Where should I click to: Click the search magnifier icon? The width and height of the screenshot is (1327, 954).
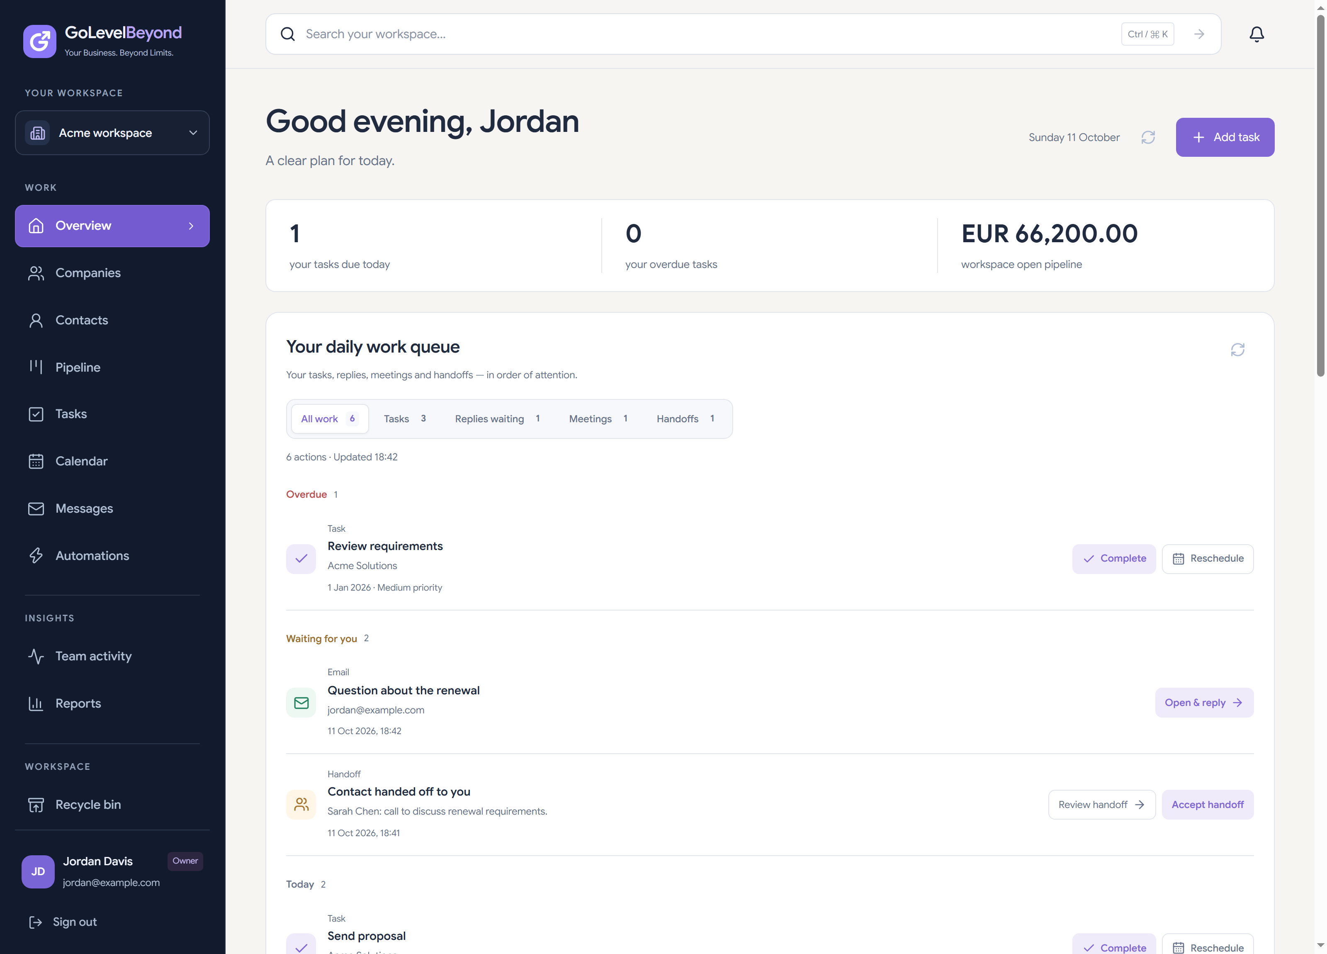pos(287,34)
